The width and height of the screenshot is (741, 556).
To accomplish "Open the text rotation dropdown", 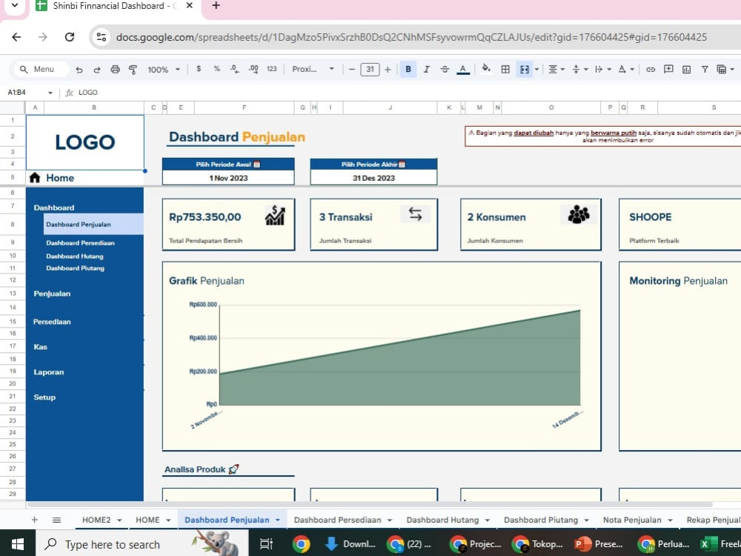I will point(626,70).
